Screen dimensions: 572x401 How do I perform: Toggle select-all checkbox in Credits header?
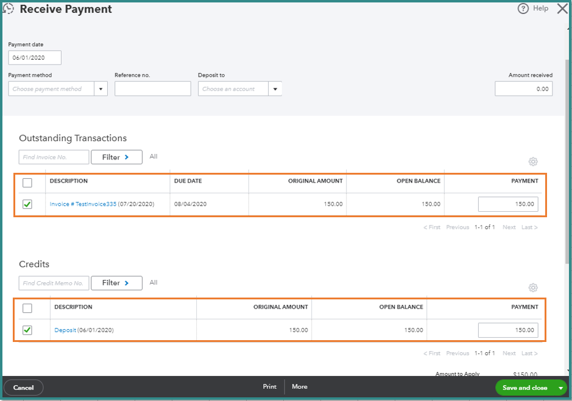[27, 308]
